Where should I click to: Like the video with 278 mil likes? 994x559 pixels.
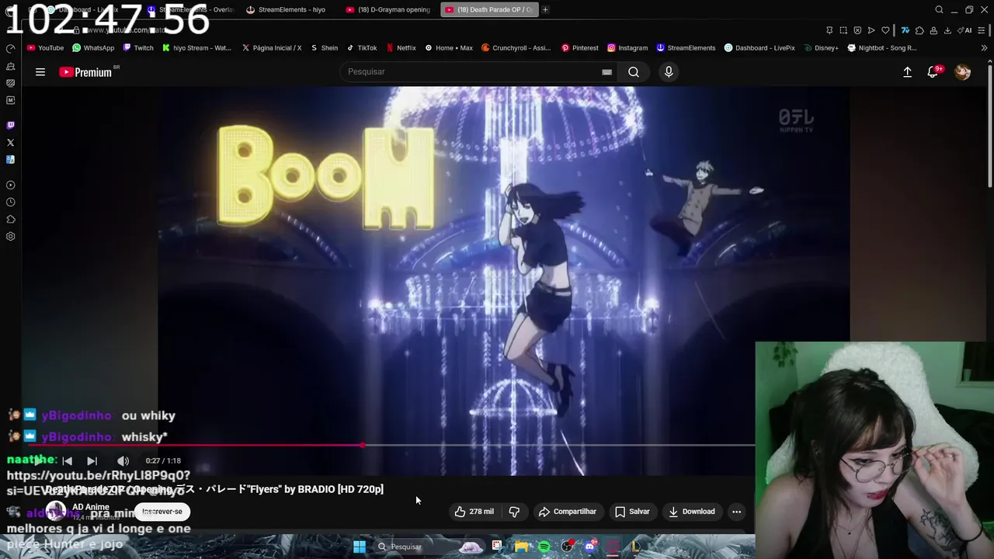[x=474, y=512]
